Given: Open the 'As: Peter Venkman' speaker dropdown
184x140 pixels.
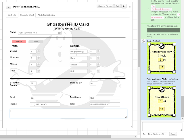Looking at the screenshot, I should coord(157,134).
